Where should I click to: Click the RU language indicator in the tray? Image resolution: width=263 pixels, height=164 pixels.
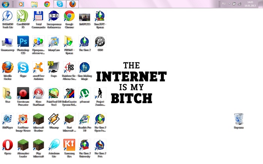coord(224,4)
